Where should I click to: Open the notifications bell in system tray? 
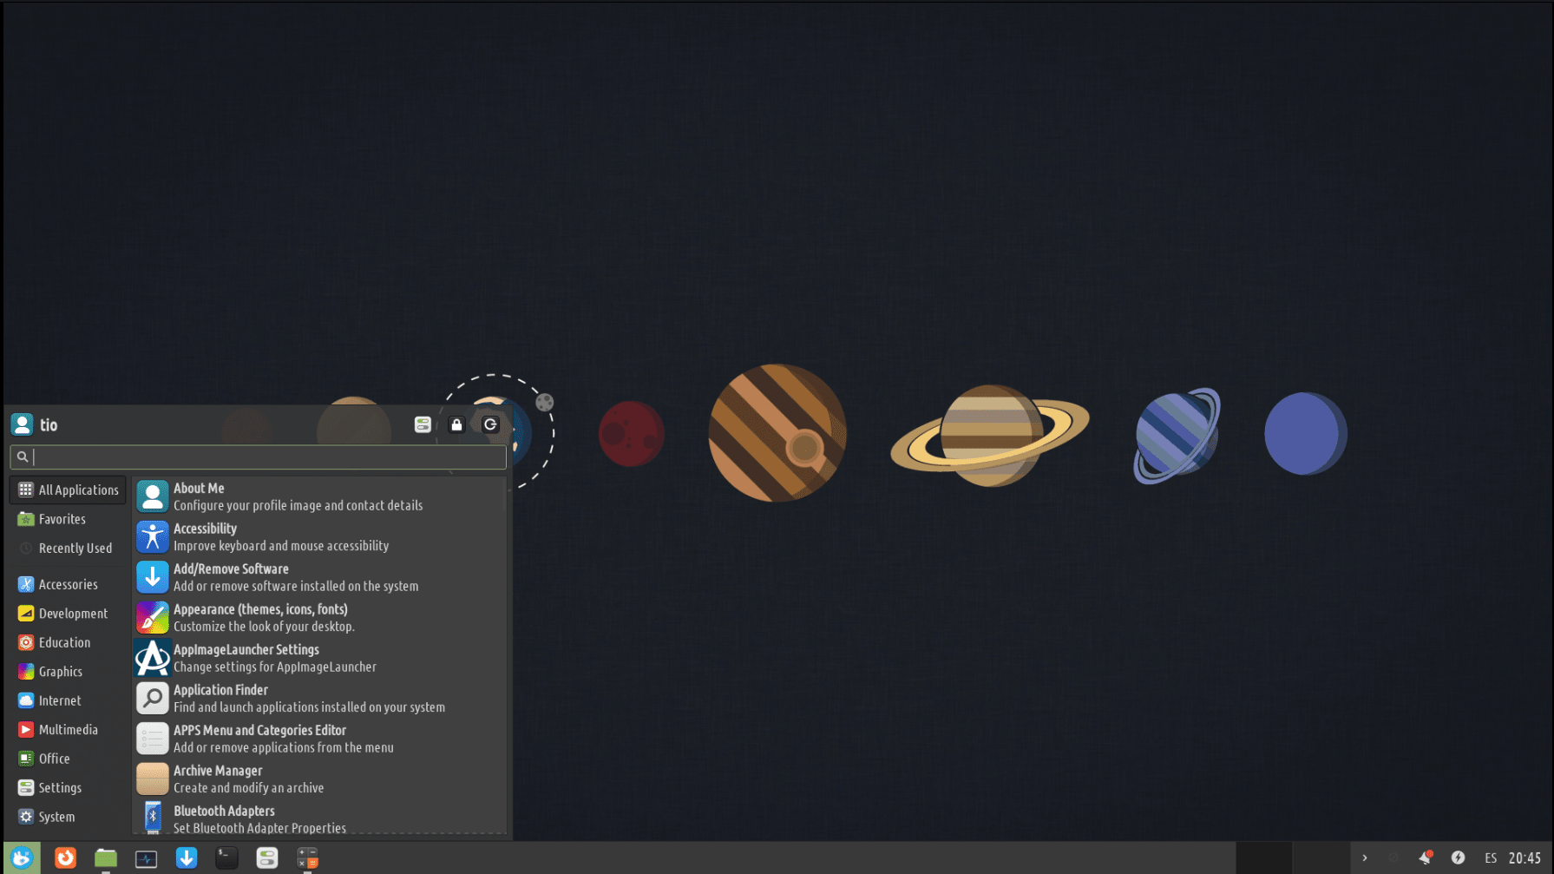point(1425,858)
